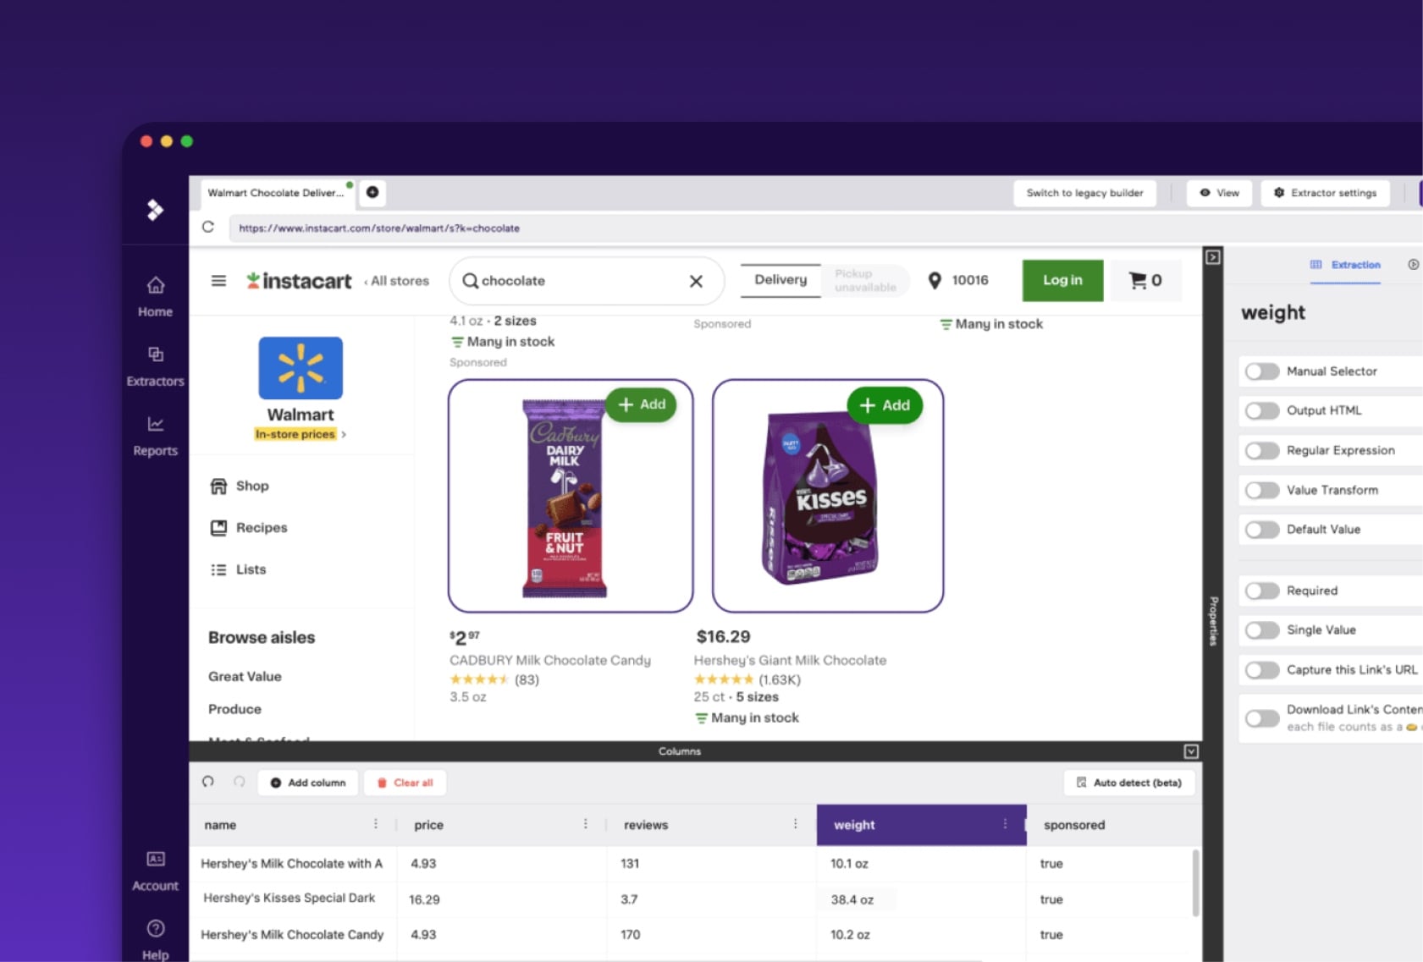The height and width of the screenshot is (962, 1423).
Task: Click the Walmart store logo
Action: pyautogui.click(x=301, y=368)
